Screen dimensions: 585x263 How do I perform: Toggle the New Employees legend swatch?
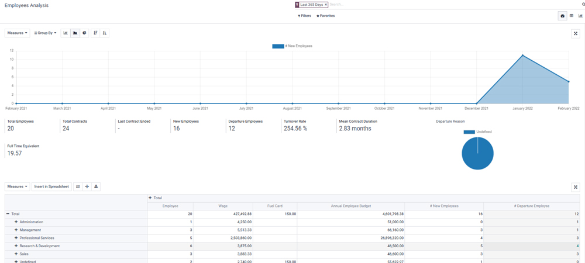278,46
